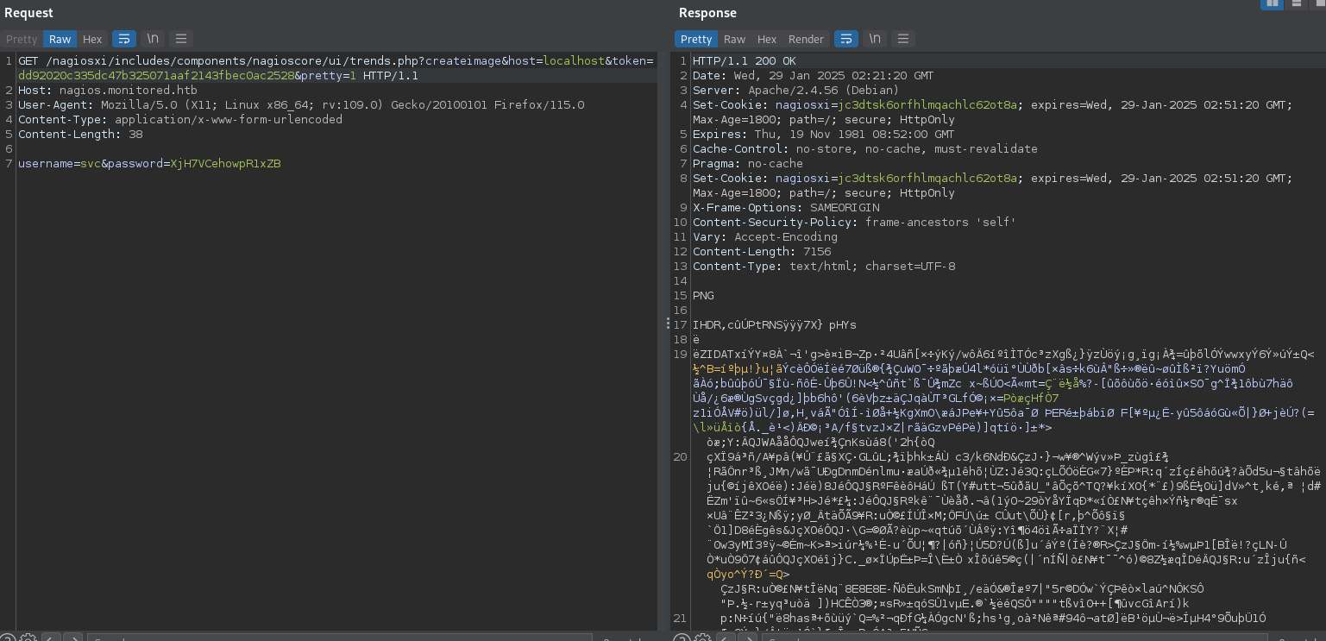Switch to combined tabbed layout icon
Screen dimensions: 1326x641
point(1317,4)
